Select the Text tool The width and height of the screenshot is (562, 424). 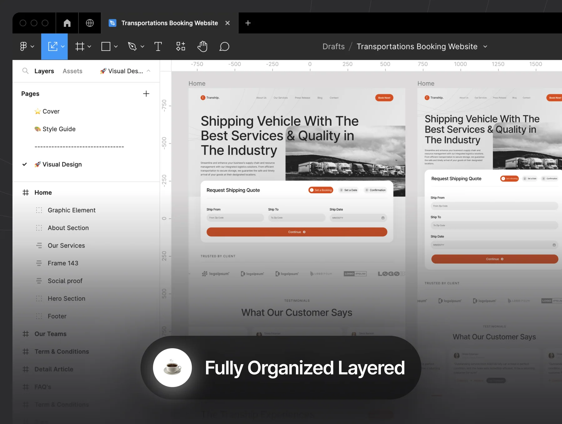point(158,46)
